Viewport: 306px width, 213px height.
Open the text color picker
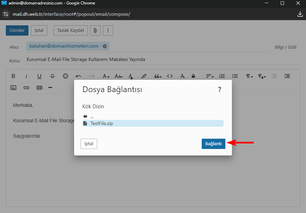[131, 76]
